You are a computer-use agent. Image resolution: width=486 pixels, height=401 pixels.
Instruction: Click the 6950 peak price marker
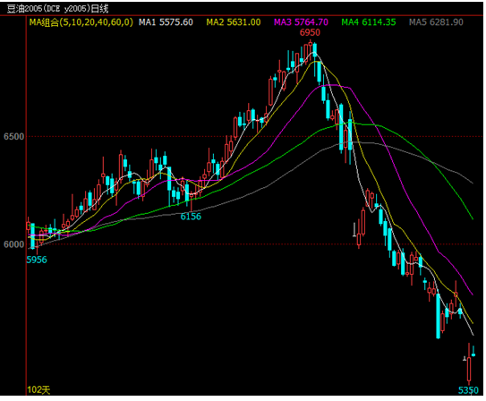[310, 32]
